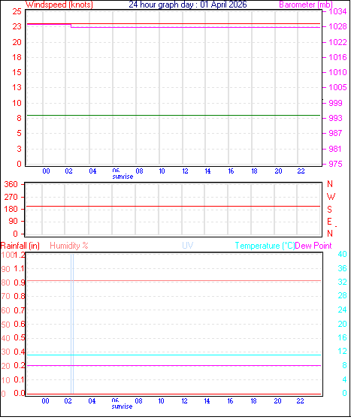Click the 50 humidity percent axis value
This screenshot has width=351, height=420.
point(5,325)
